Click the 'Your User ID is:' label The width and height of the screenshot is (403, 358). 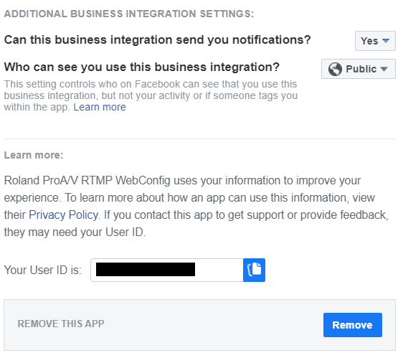pyautogui.click(x=42, y=270)
